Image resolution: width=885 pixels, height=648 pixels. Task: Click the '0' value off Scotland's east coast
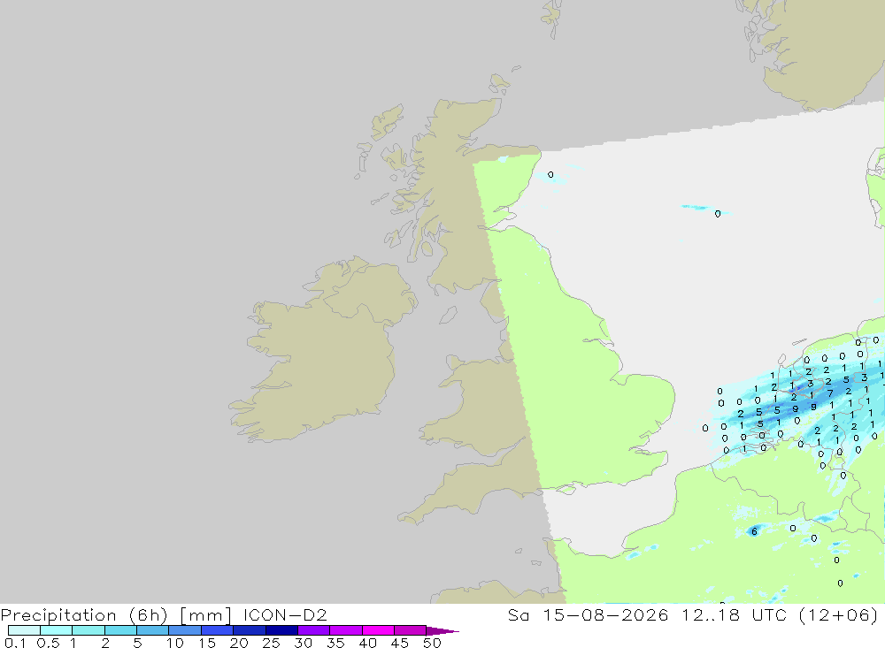[550, 175]
